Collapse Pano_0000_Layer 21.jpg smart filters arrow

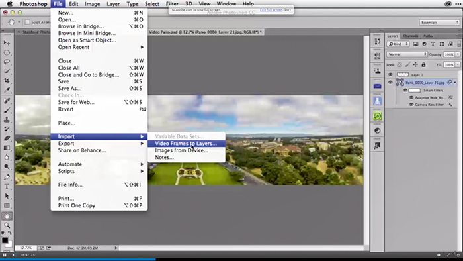click(455, 82)
